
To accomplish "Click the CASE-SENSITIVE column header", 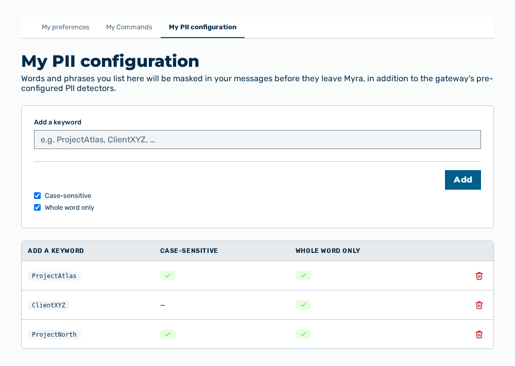I will tap(189, 251).
